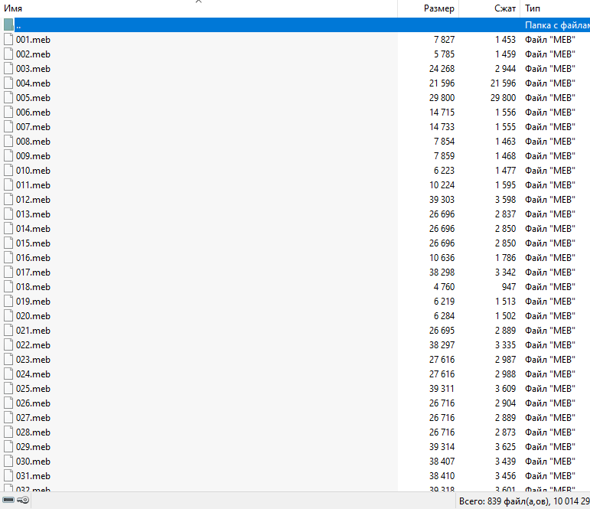Click the file icon of 001.meb
This screenshot has height=509, width=590.
pos(8,39)
